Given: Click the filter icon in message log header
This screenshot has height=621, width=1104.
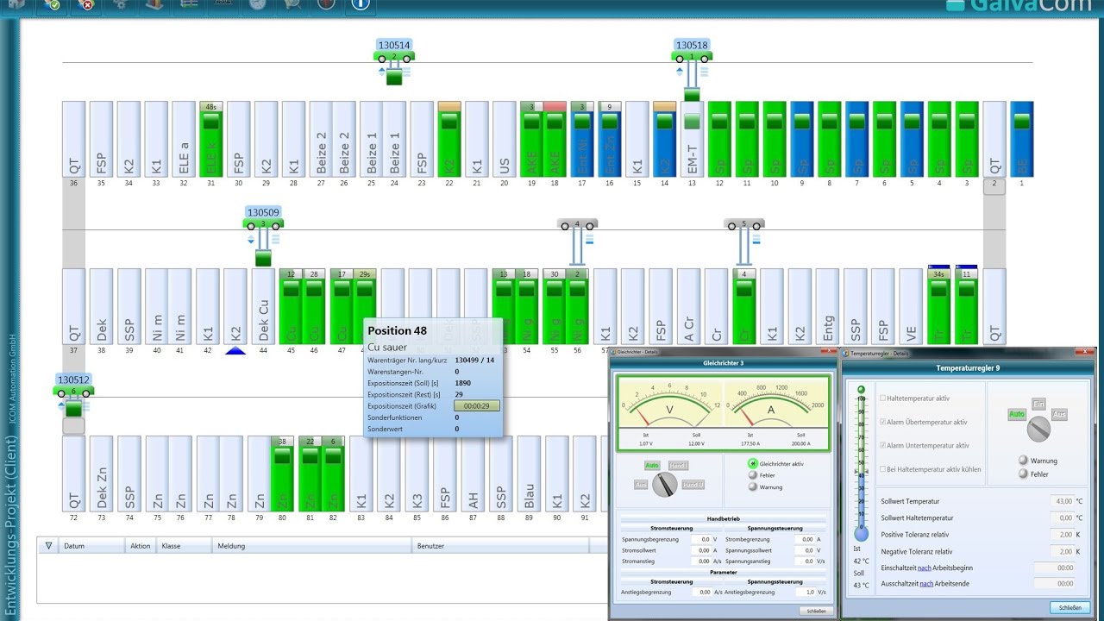Looking at the screenshot, I should pyautogui.click(x=48, y=545).
